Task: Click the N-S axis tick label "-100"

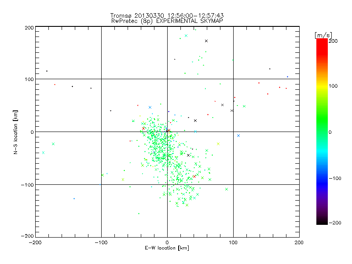Action: tap(27, 185)
